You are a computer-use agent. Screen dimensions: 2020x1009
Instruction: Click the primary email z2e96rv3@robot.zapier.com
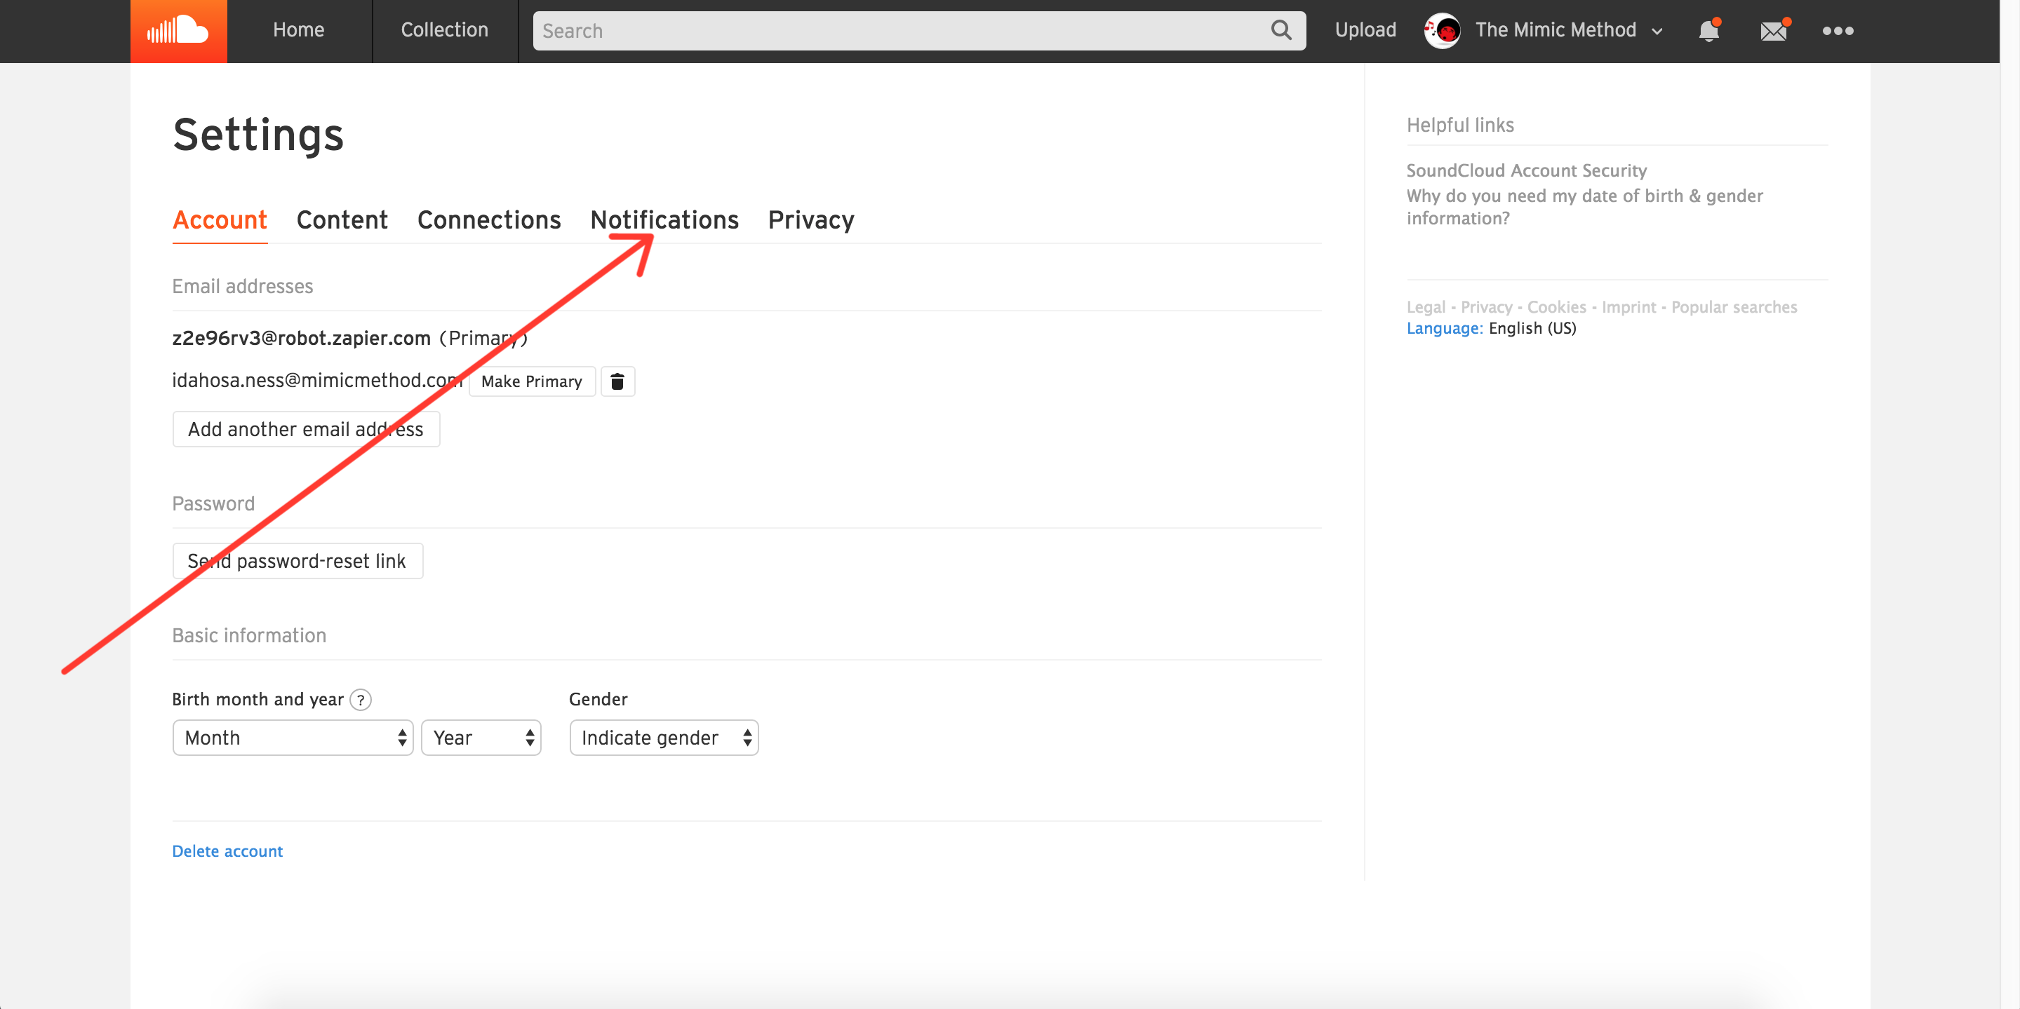301,339
